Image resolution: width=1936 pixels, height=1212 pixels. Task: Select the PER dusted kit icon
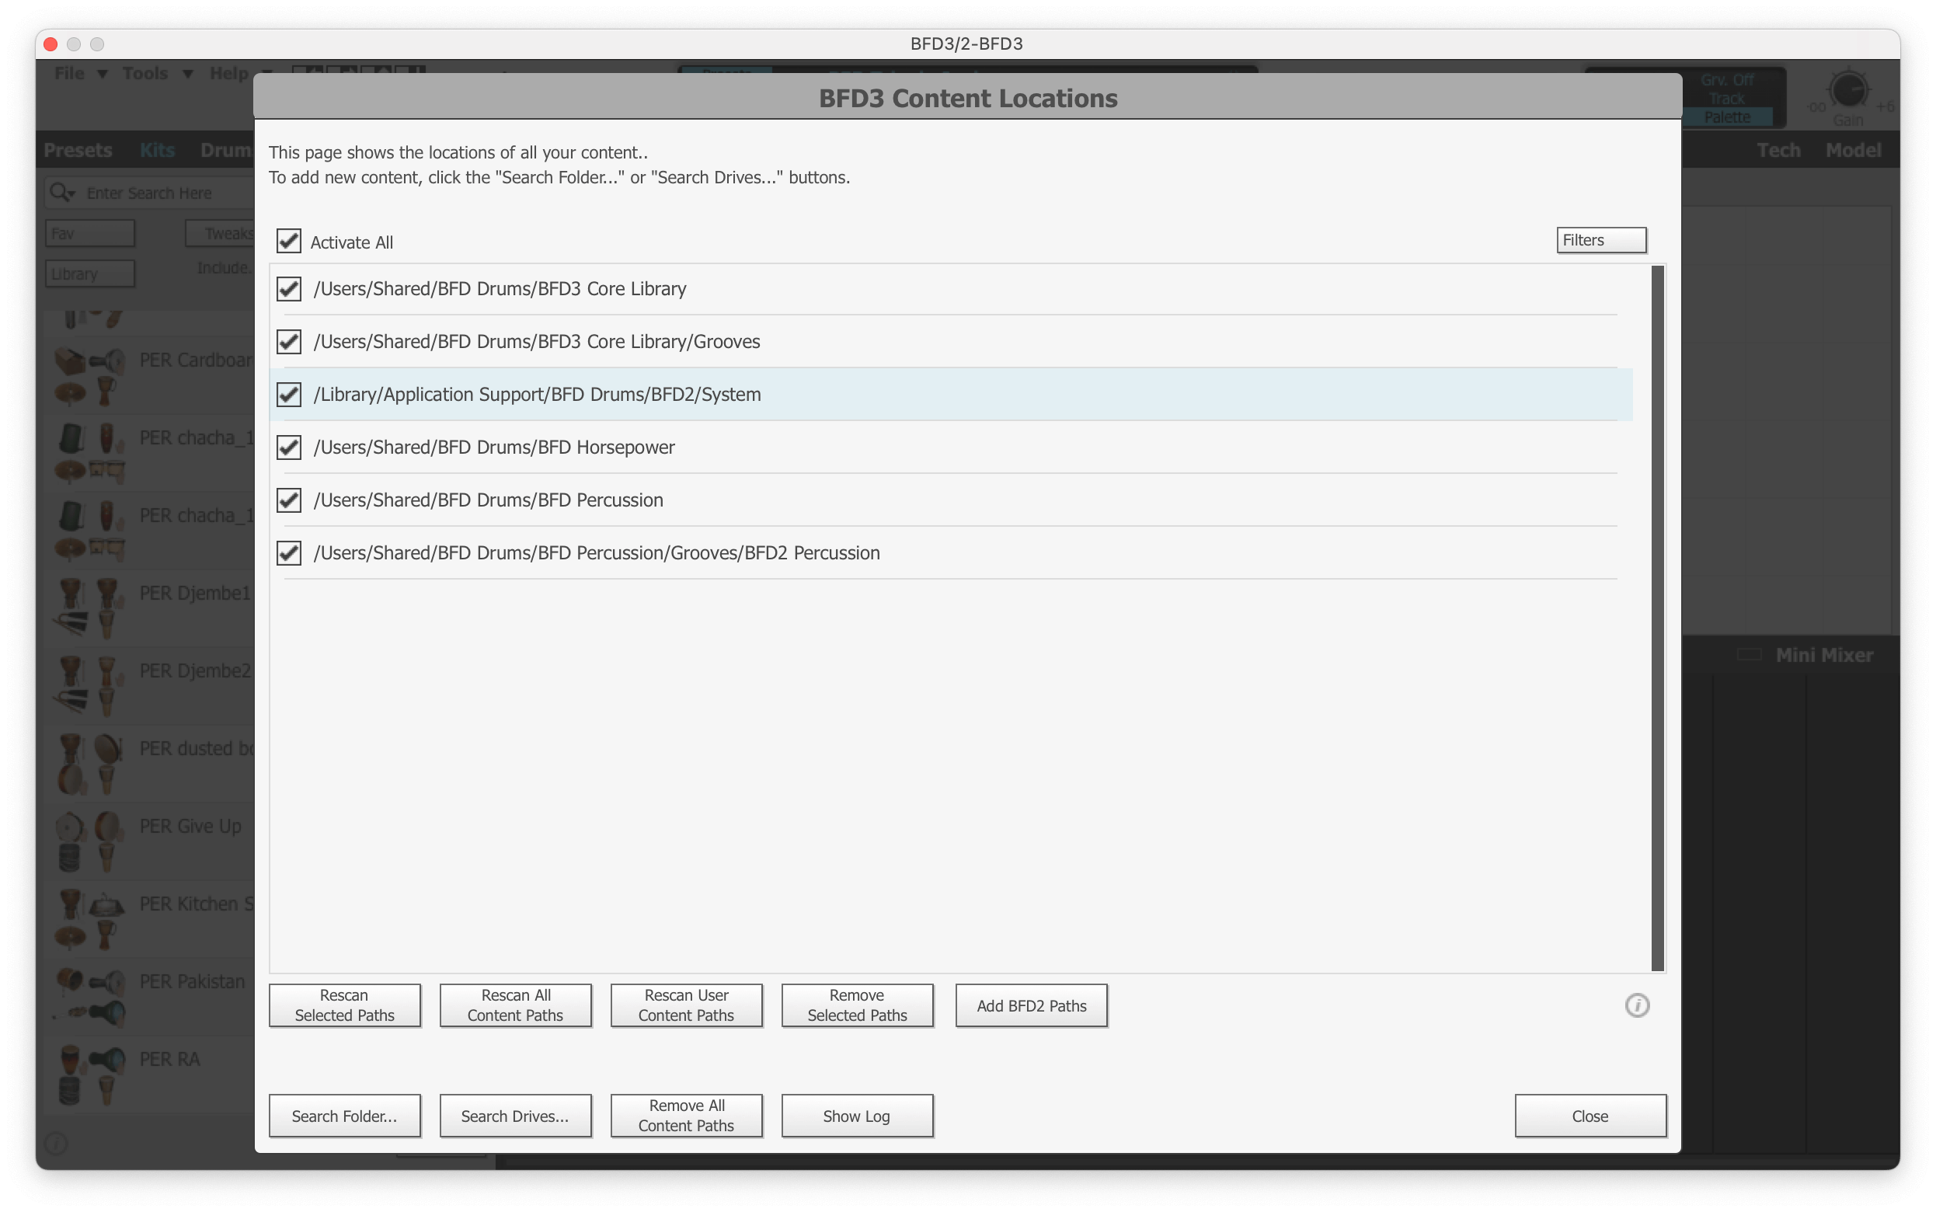(90, 764)
